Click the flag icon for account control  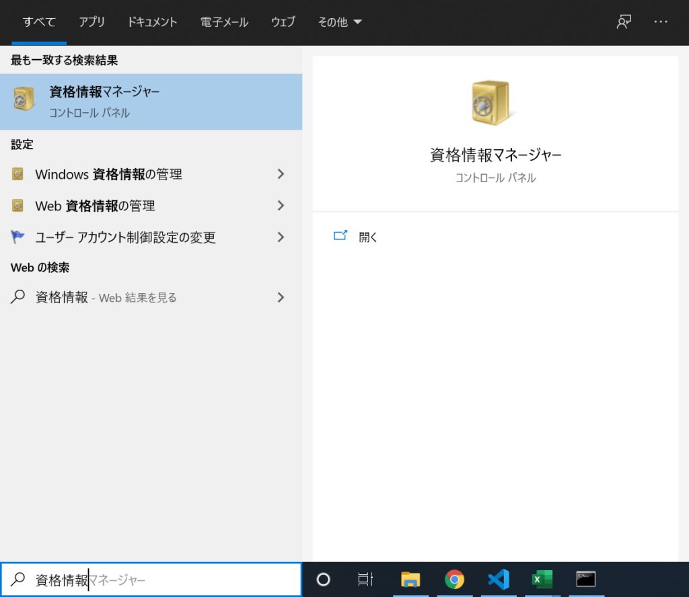pyautogui.click(x=17, y=237)
